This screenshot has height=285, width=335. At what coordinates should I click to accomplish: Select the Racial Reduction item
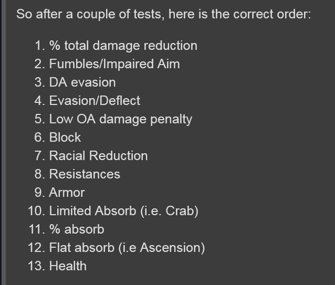pyautogui.click(x=99, y=156)
